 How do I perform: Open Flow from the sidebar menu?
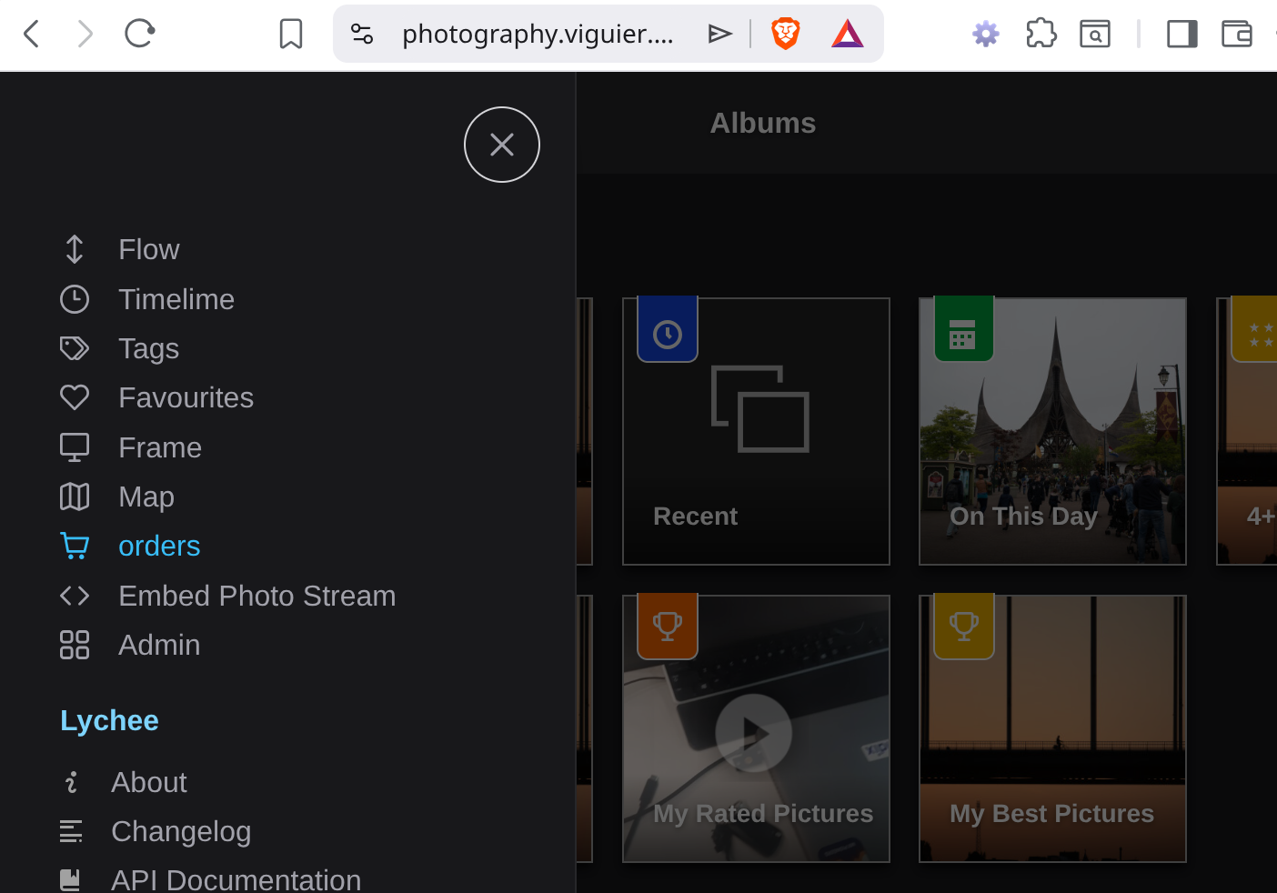(149, 249)
